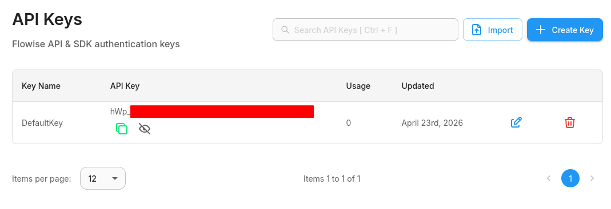Click the dropdown arrow next to 12
The image size is (611, 209).
114,178
